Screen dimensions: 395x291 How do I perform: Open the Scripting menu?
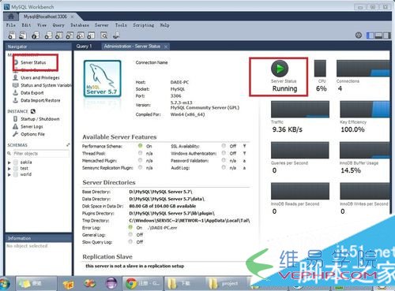144,25
